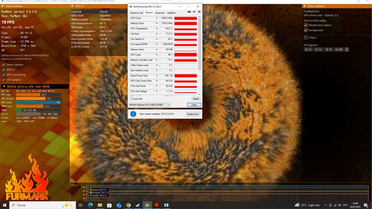Click the taskbar search box
The height and width of the screenshot is (209, 372).
pos(43,205)
